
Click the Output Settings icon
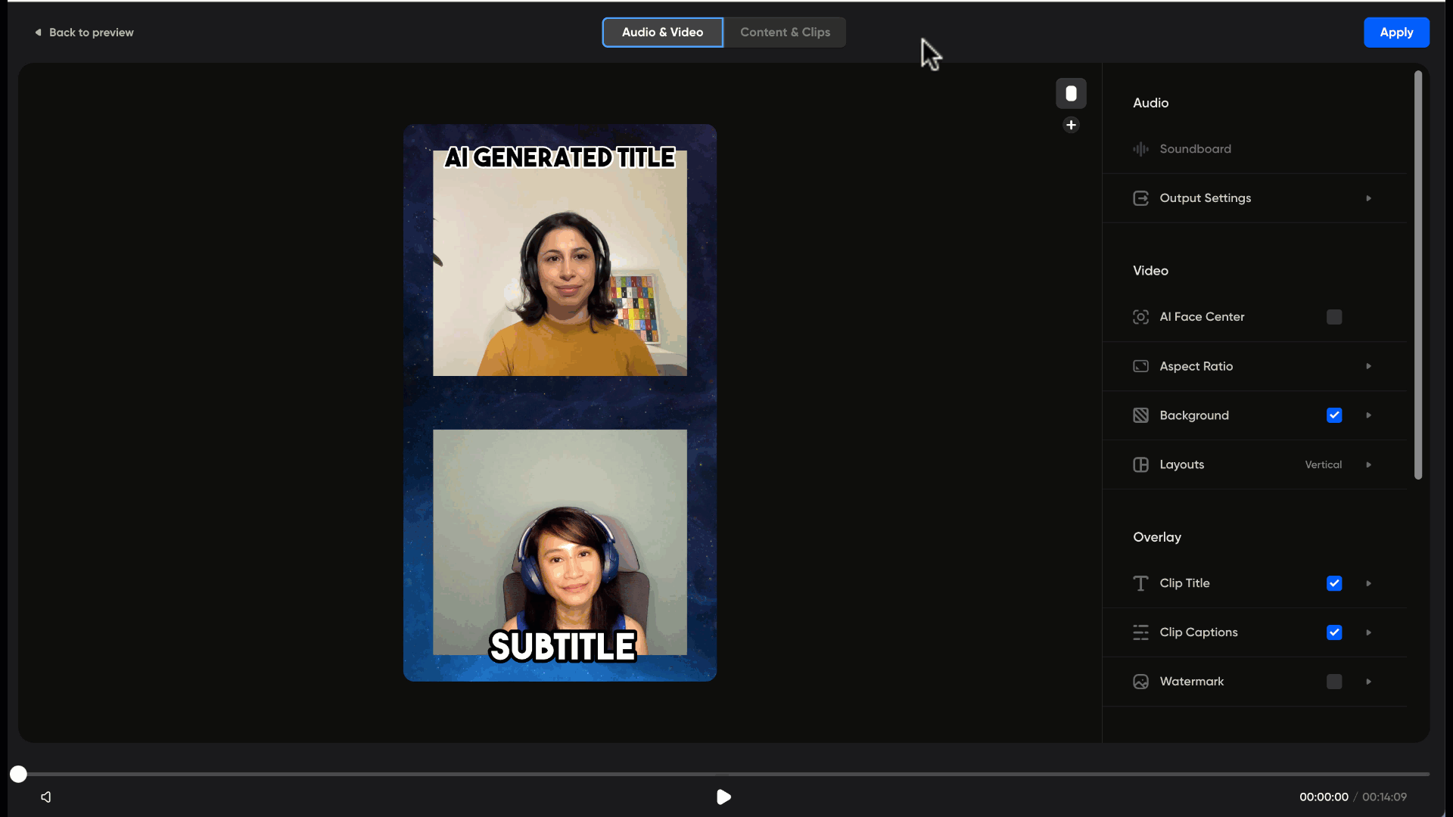pyautogui.click(x=1140, y=198)
